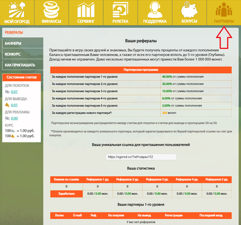Screen dimensions: 241x225
Task: Click the Состояние счетов header
Action: 21,77
